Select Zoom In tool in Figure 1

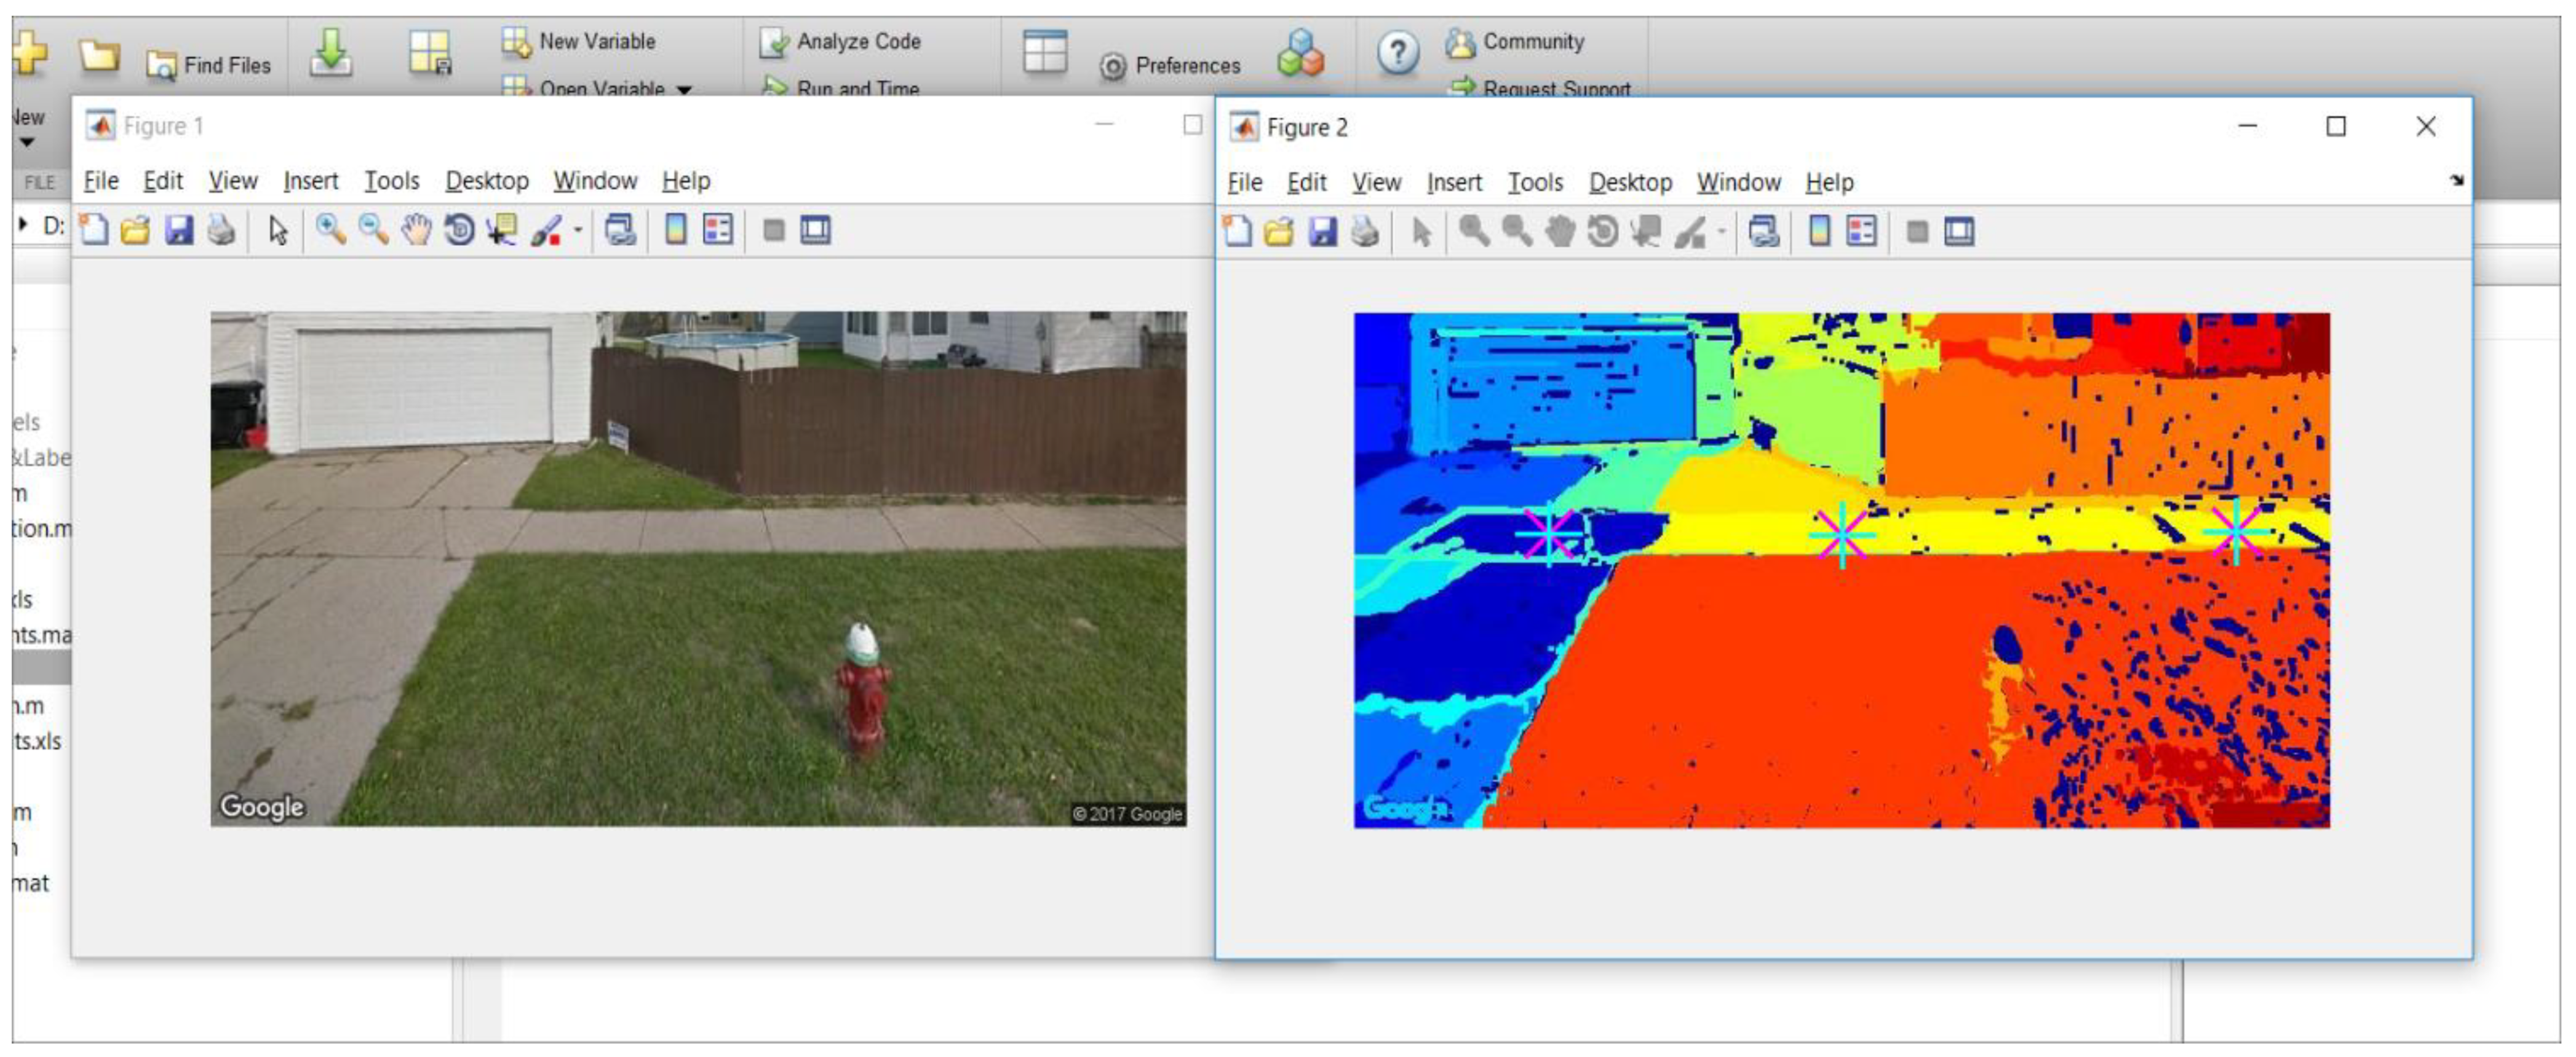click(x=330, y=231)
